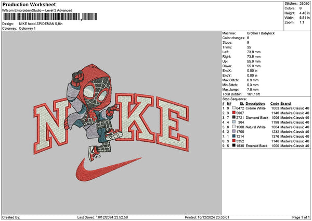Click 'Last Saved: 16/12/2024 23.52.58' footer text
Image resolution: width=312 pixels, height=221 pixels.
tap(102, 217)
